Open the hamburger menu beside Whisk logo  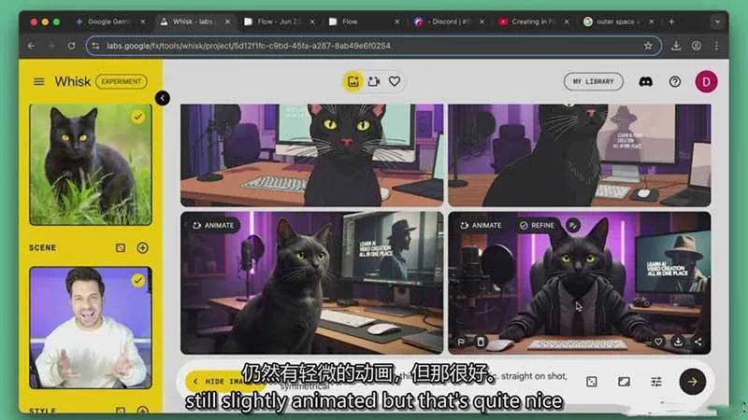coord(38,81)
